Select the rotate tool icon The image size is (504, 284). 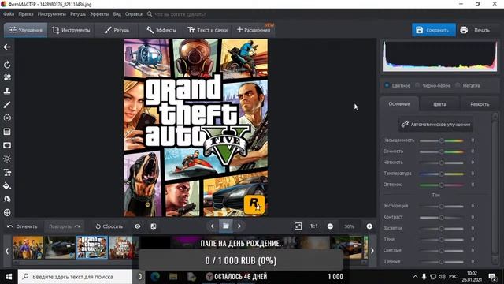tap(7, 65)
